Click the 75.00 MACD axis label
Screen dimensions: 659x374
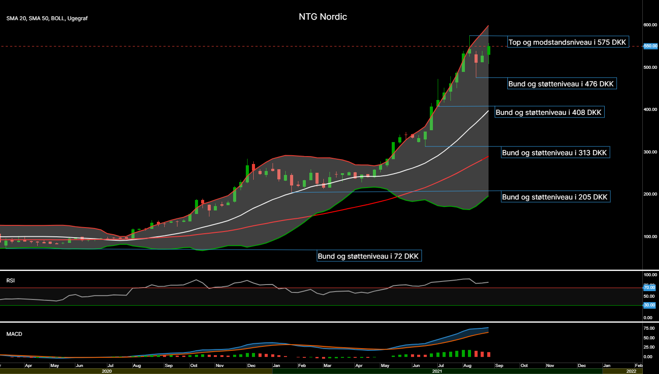[649, 328]
